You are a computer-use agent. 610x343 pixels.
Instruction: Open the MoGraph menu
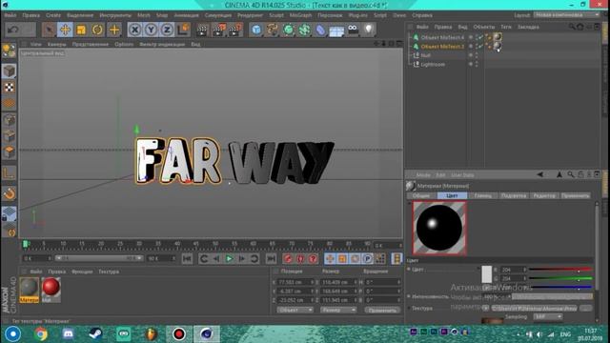coord(301,15)
